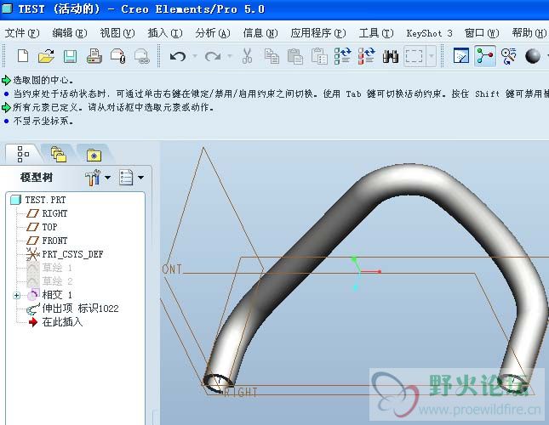Switch to the Model Tree navigator tab
Screen dimensions: 549x425
point(23,154)
